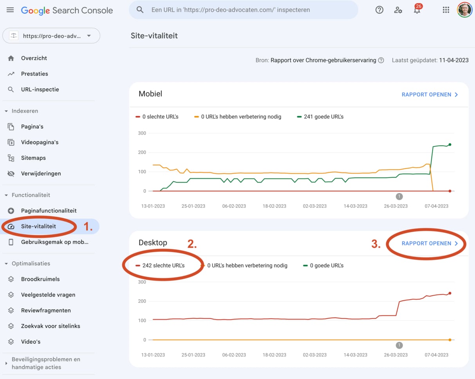This screenshot has height=379, width=475.
Task: Open Gebruiksgemak op mobiel in sidebar
Action: click(55, 242)
